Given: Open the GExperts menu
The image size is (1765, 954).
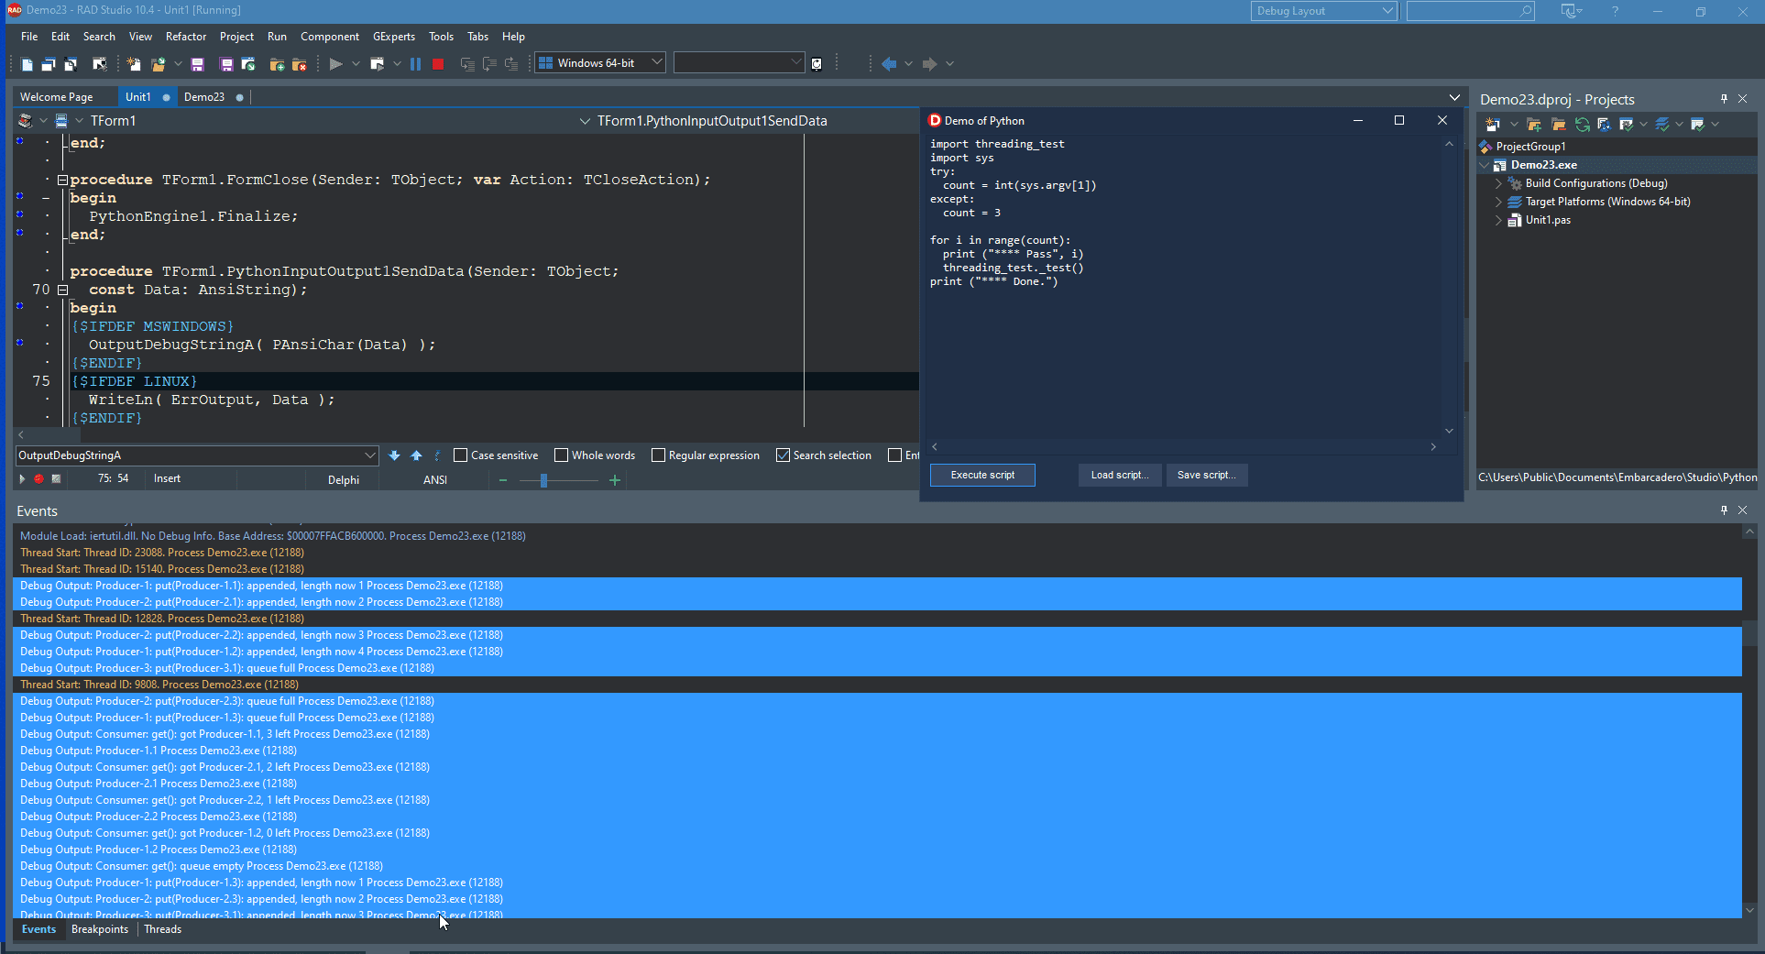Looking at the screenshot, I should (394, 37).
